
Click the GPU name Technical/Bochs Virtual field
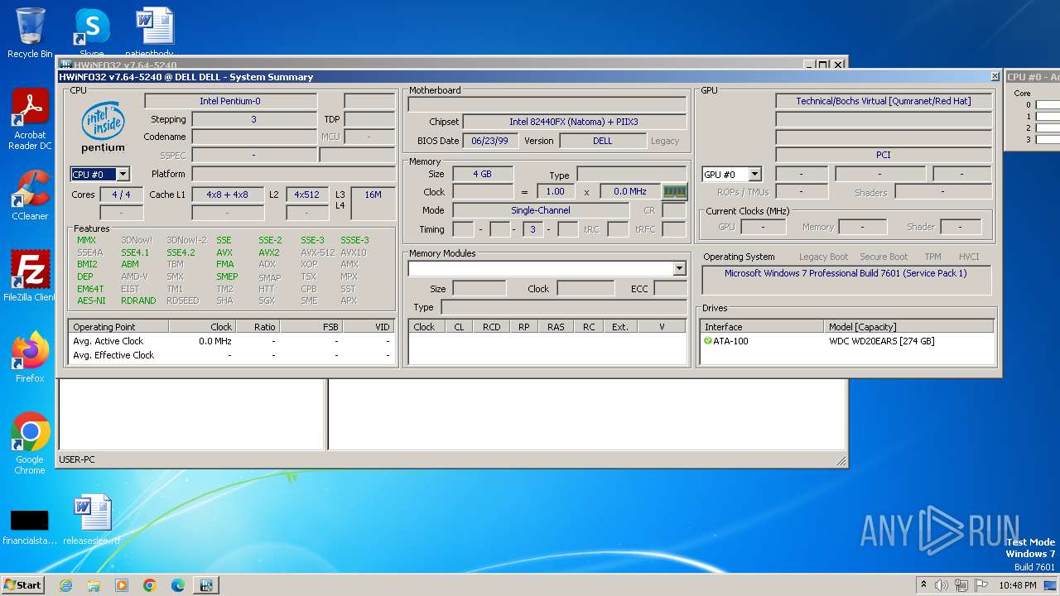883,101
